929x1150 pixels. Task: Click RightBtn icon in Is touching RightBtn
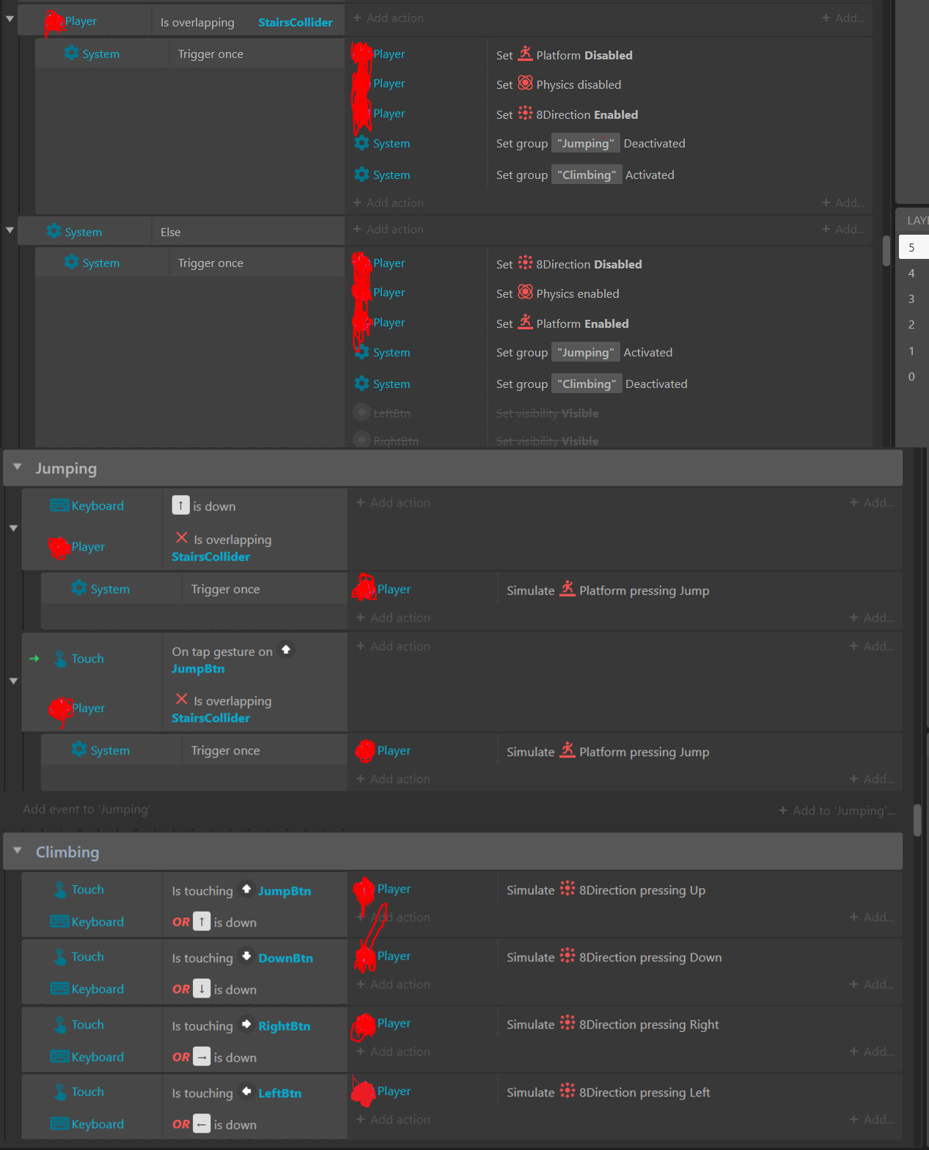246,1025
